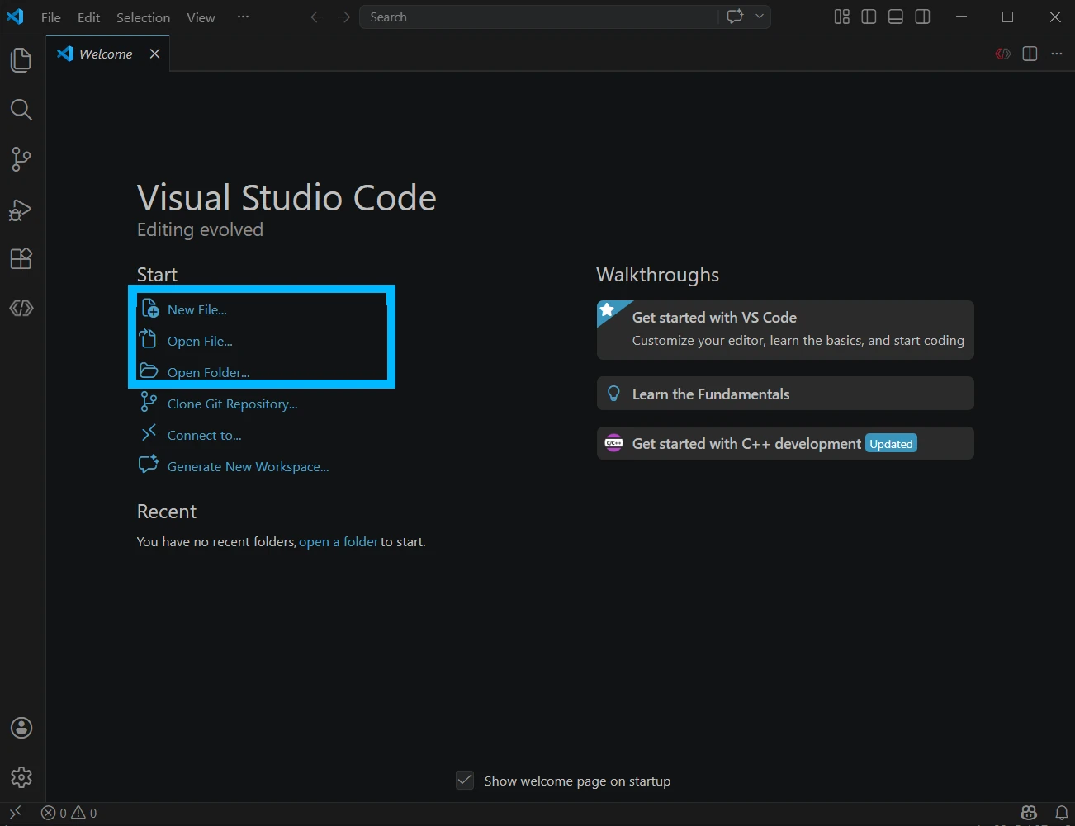Toggle the primary side bar layout icon
1075x826 pixels.
click(x=869, y=17)
